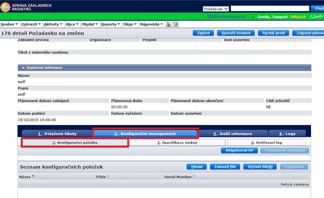Open the Požadavek type dropdown
The image size is (324, 198).
pos(216,9)
